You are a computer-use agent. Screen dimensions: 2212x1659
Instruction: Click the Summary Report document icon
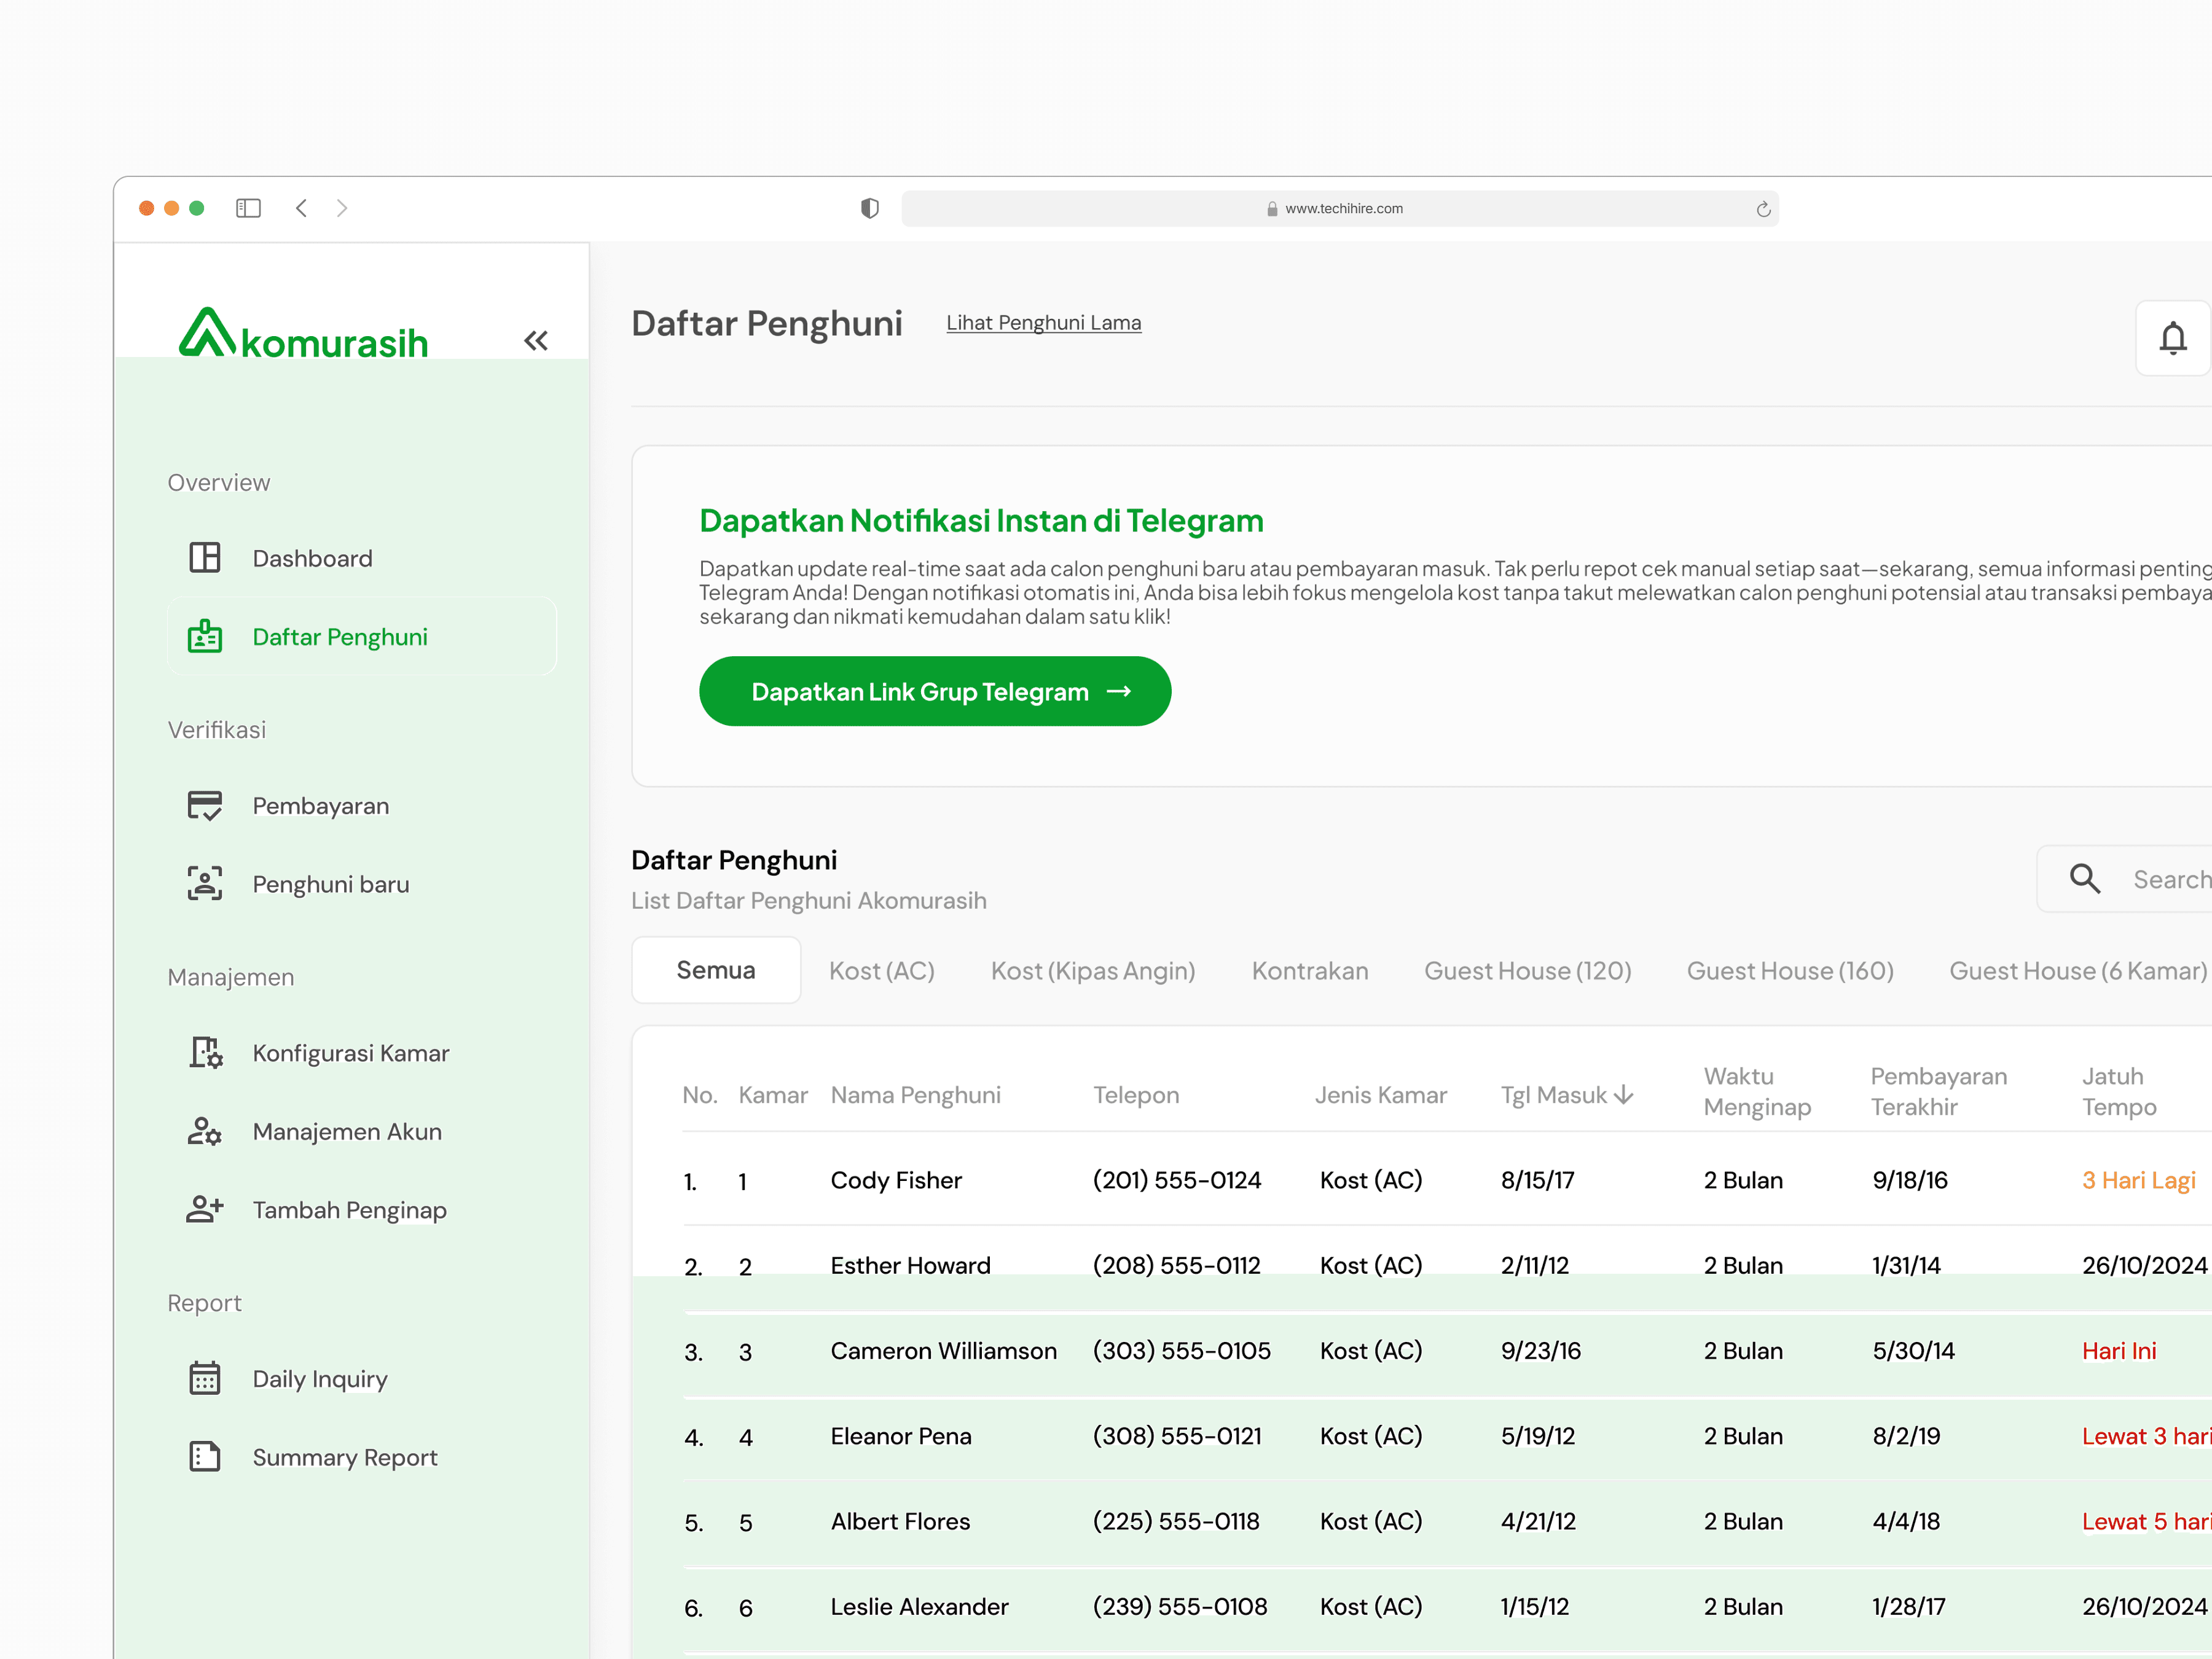205,1457
